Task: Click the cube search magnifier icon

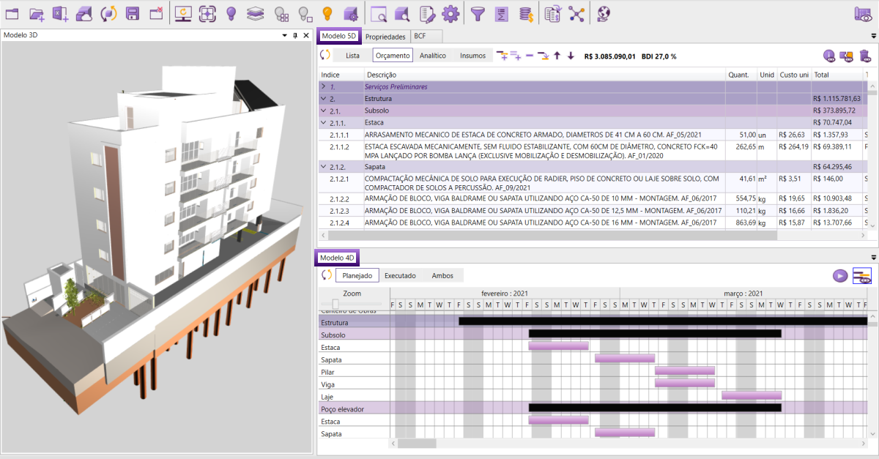Action: pos(402,12)
